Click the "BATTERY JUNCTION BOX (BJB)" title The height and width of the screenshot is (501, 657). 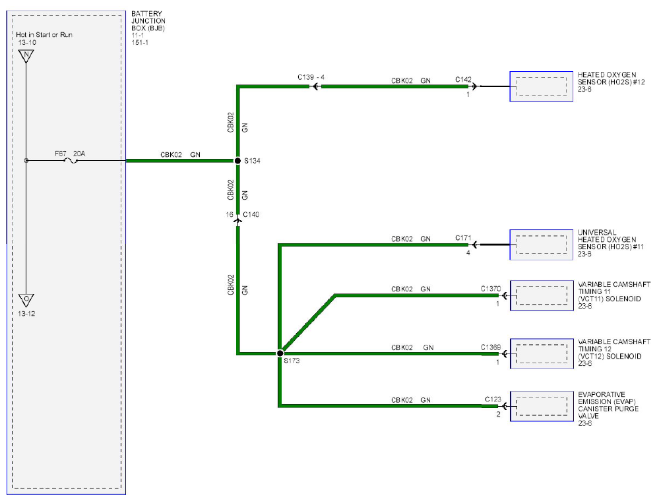click(x=148, y=21)
